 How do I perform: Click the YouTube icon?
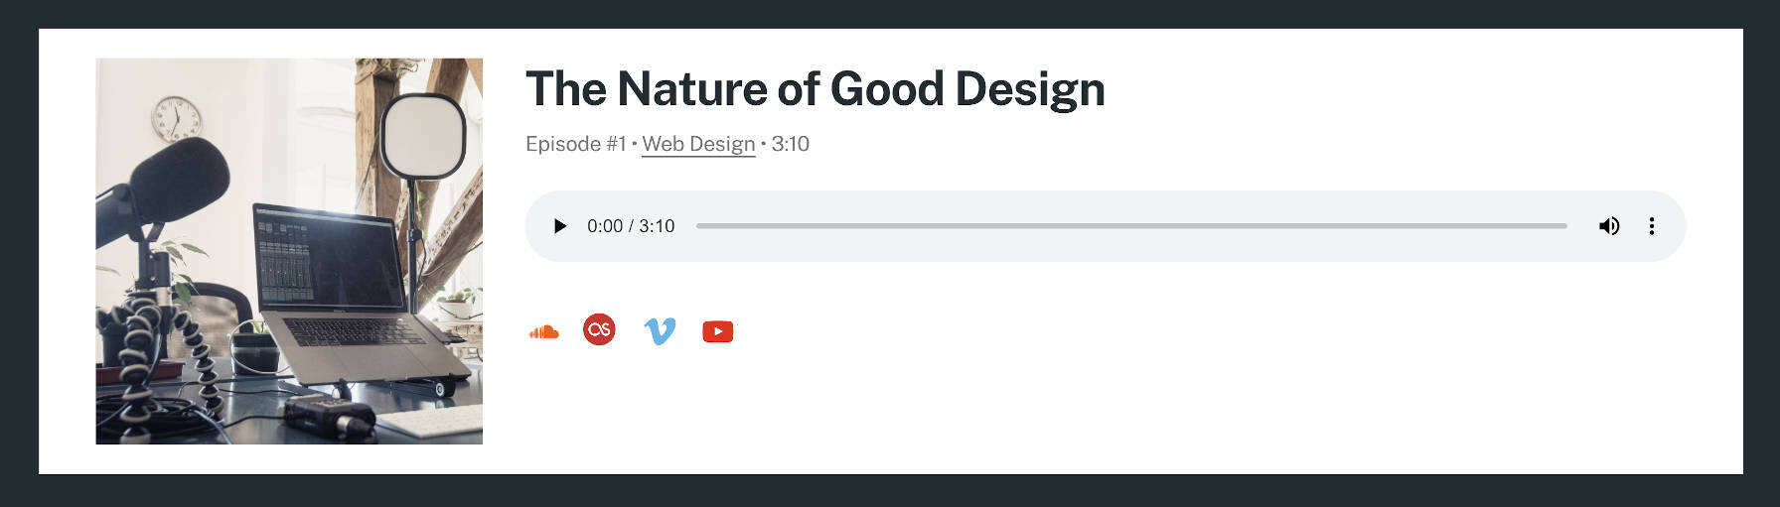[717, 331]
